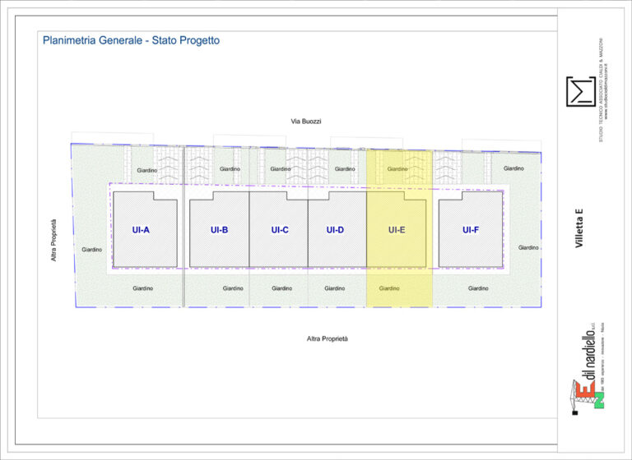Select the UI-F unit label
The height and width of the screenshot is (460, 632).
click(x=471, y=230)
